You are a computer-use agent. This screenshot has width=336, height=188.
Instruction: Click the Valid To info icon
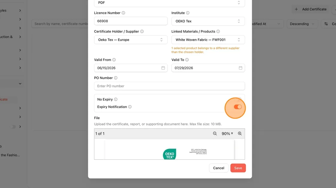pos(187,60)
